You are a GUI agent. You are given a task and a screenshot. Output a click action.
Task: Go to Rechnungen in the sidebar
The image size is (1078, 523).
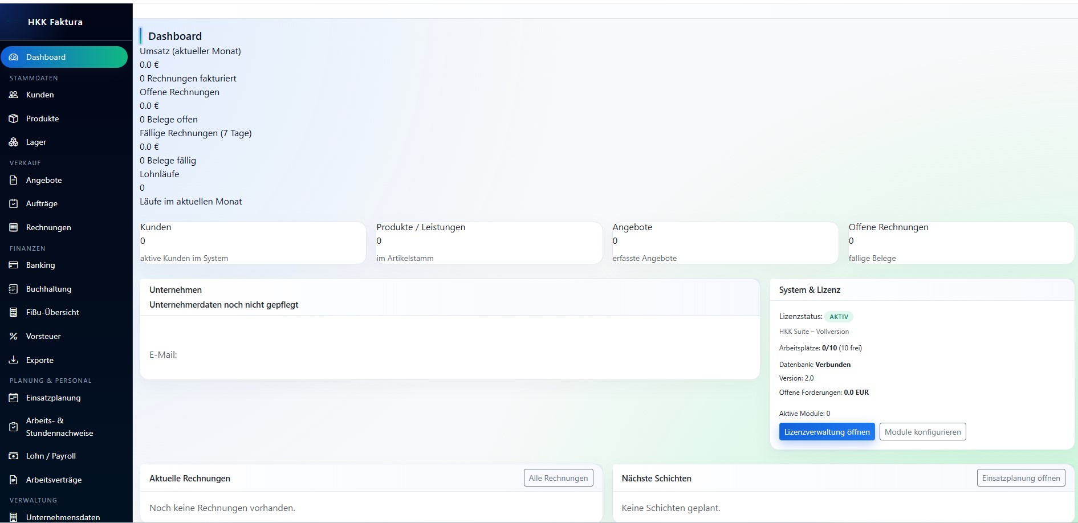point(48,227)
